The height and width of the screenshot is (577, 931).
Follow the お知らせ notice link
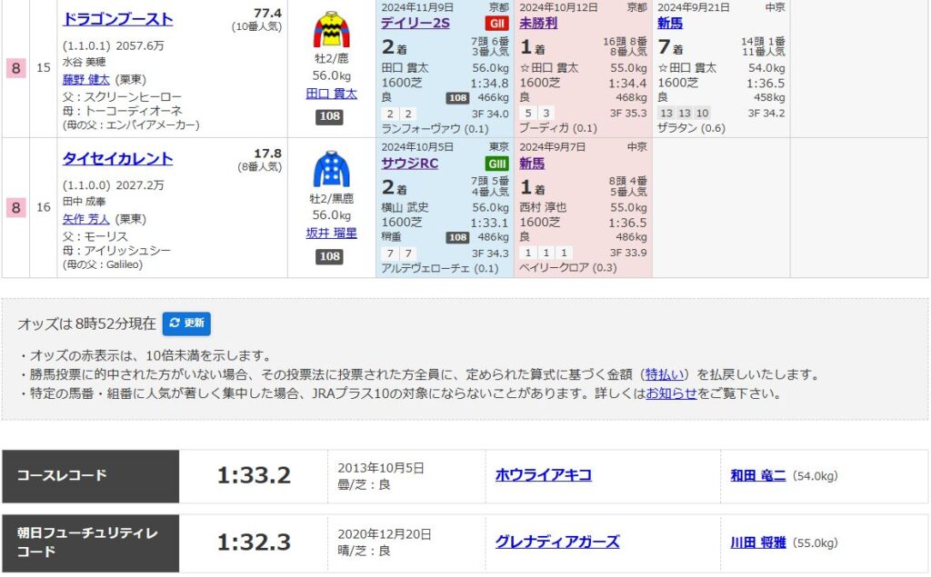pyautogui.click(x=671, y=393)
